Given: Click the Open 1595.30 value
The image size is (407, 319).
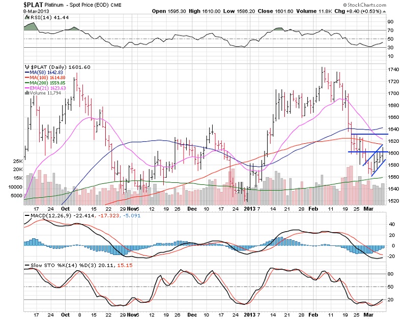Looking at the screenshot, I should point(169,11).
